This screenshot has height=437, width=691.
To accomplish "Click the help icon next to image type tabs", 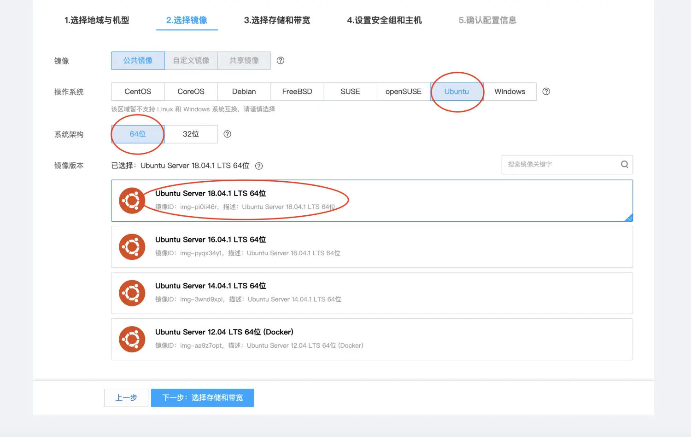I will tap(280, 61).
